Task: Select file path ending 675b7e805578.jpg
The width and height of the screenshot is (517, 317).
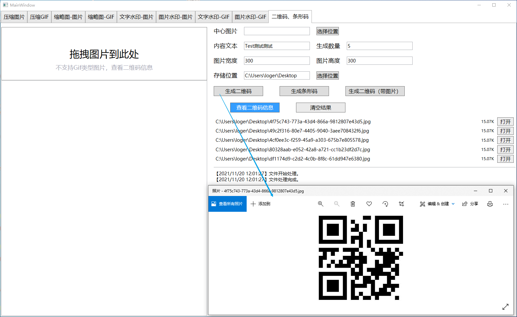Action: (x=292, y=140)
